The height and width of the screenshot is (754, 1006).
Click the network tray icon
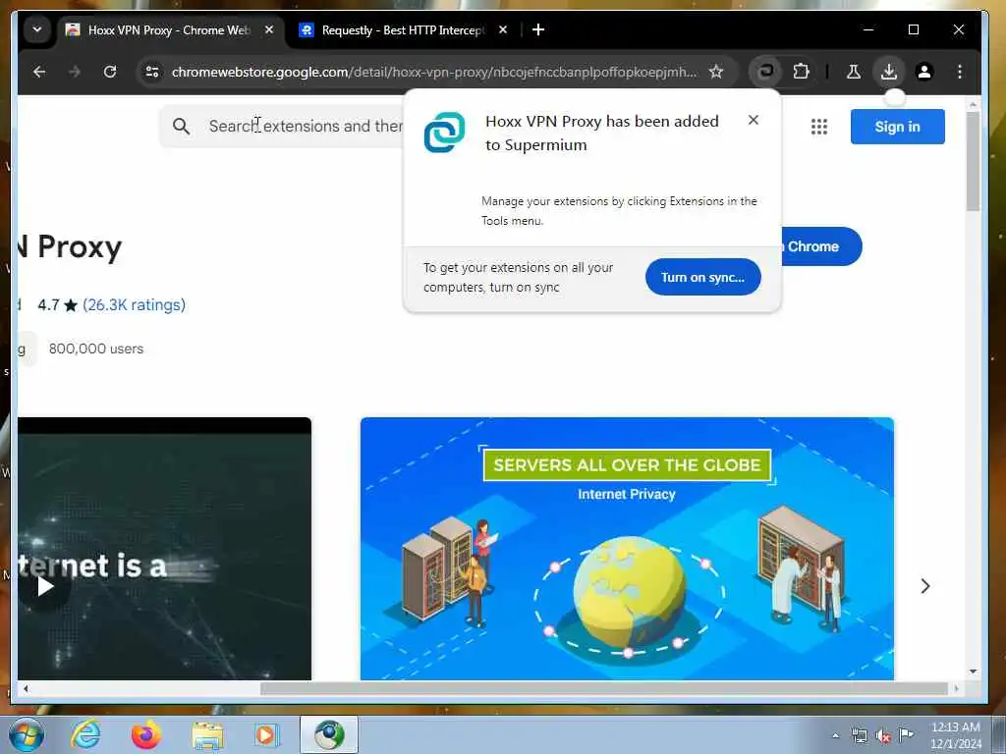(x=859, y=735)
